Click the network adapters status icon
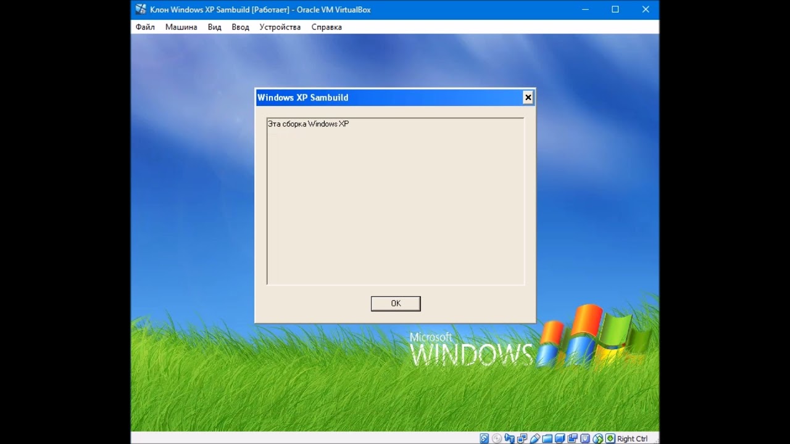Viewport: 790px width, 444px height. 522,438
